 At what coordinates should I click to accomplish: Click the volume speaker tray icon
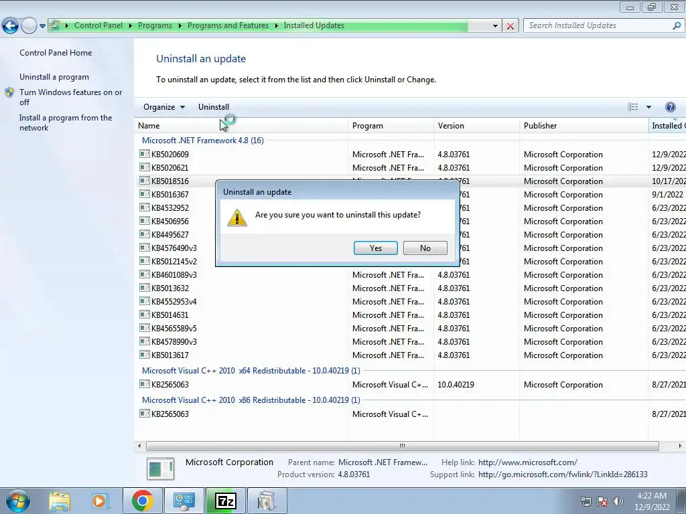point(618,501)
